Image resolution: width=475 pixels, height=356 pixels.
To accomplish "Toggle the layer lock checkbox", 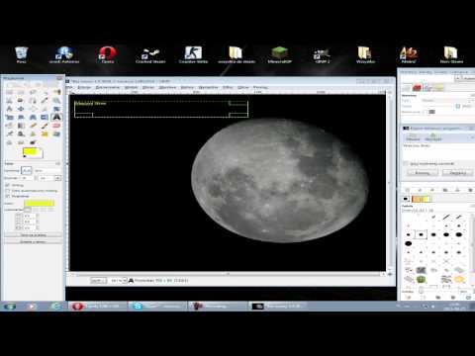I will 426,112.
